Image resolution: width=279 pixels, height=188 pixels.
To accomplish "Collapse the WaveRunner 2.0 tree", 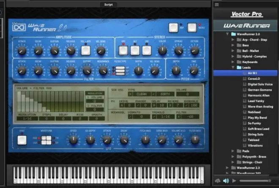I will [227, 34].
